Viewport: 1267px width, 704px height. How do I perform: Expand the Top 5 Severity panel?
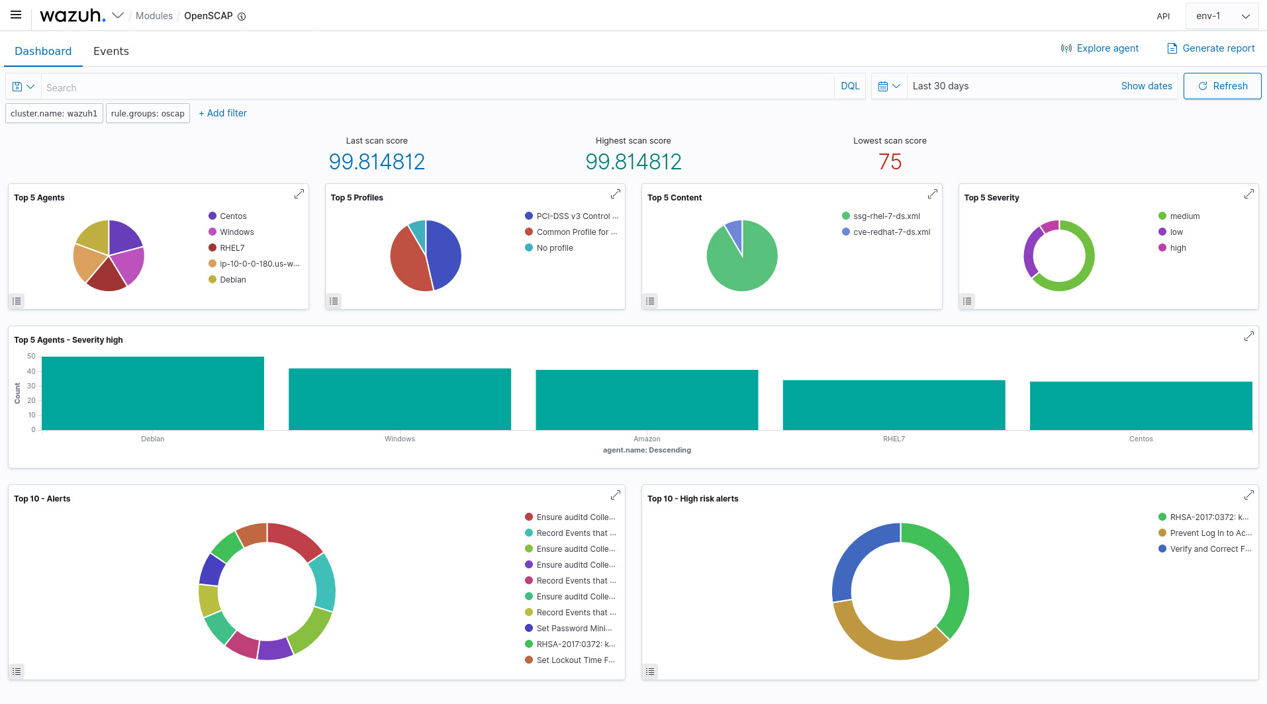(x=1249, y=194)
